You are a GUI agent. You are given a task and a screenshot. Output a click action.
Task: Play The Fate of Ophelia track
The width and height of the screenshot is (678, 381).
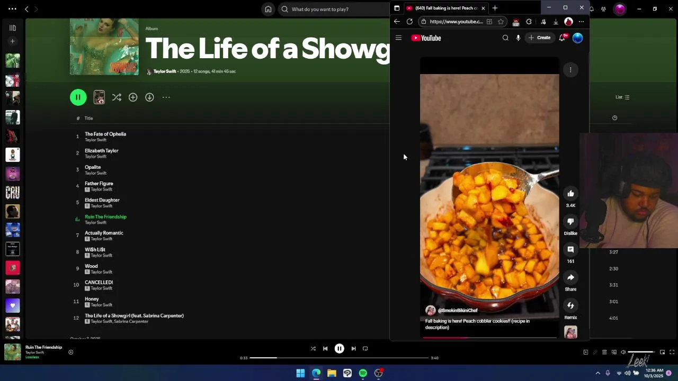click(x=105, y=134)
